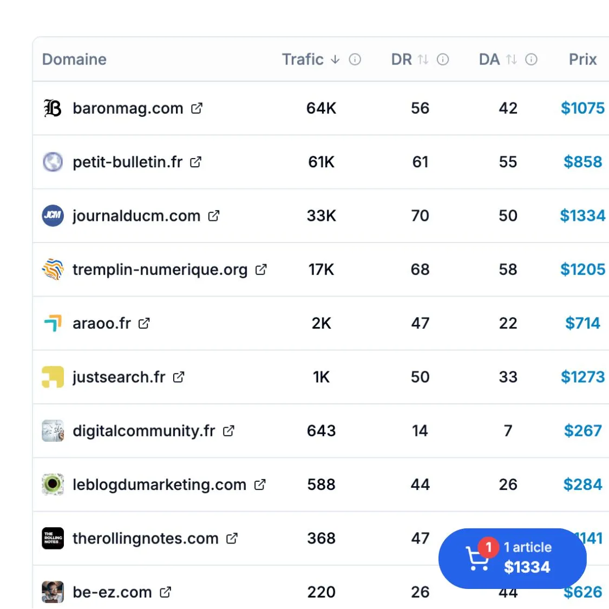Screen dimensions: 609x609
Task: Open the be-ez.com domain name
Action: (112, 592)
